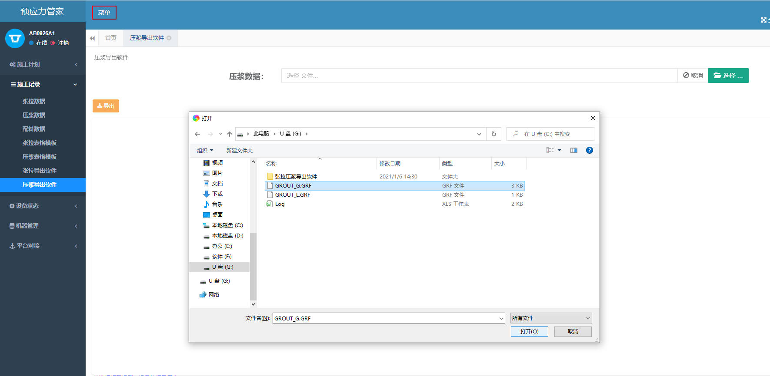Screen dimensions: 770x376
Task: Refresh the U盘 (G:) folder listing
Action: point(493,134)
